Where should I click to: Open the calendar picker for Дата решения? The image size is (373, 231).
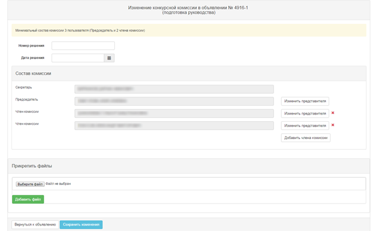(109, 58)
